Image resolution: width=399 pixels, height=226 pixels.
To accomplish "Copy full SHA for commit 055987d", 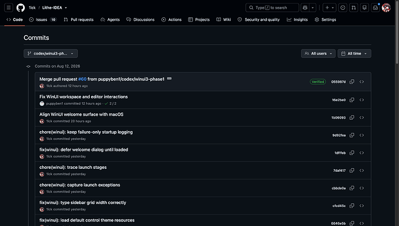I will coord(352,81).
